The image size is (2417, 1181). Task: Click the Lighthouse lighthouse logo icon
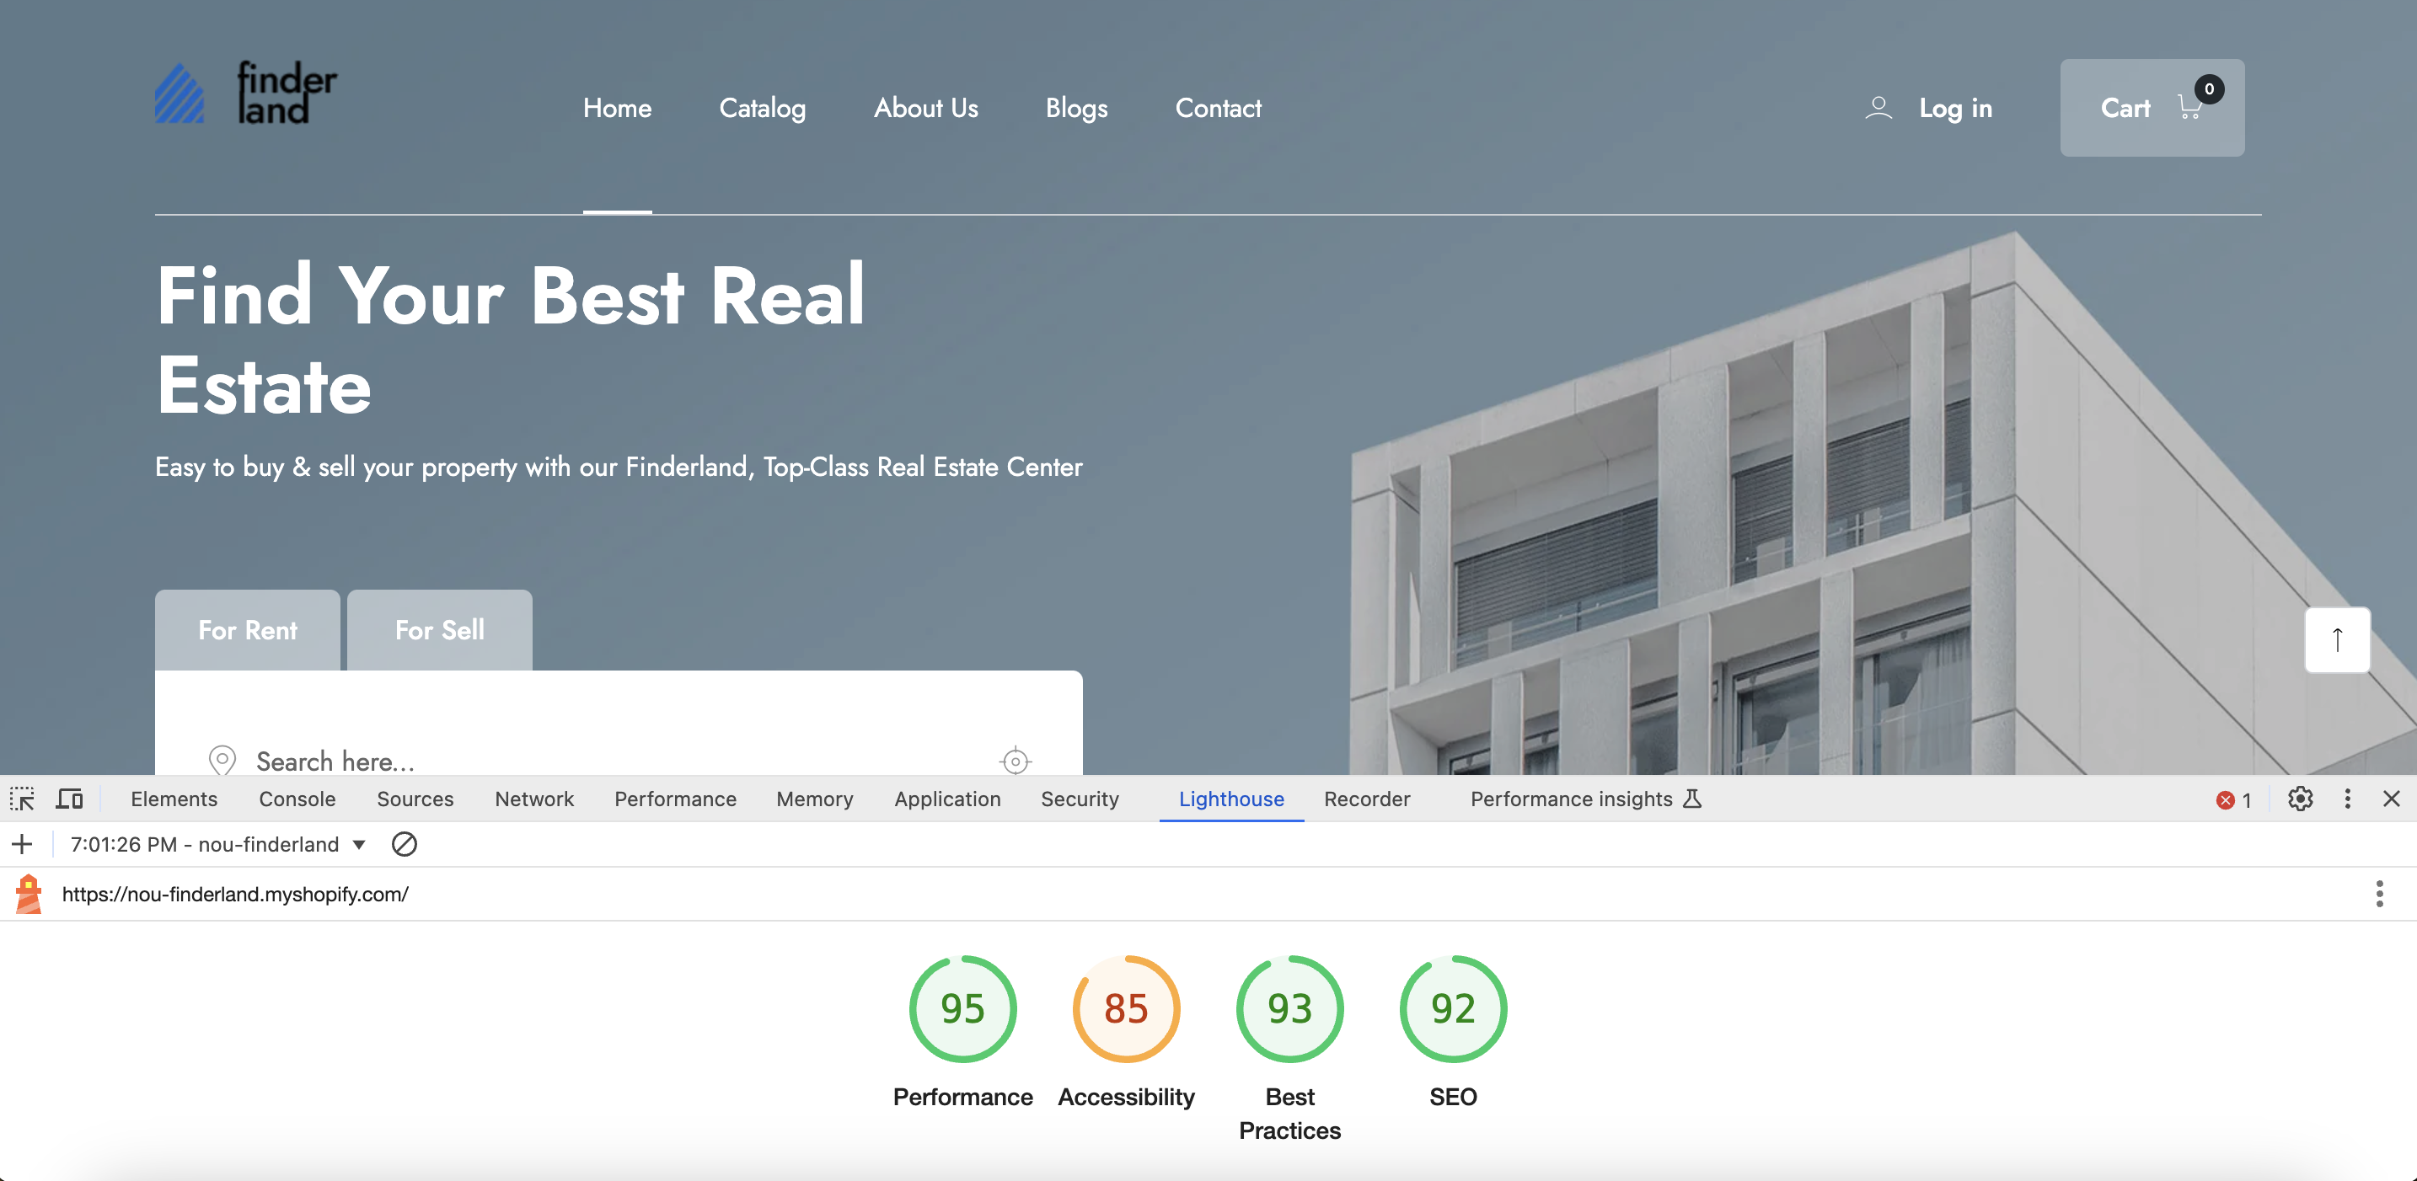(29, 894)
